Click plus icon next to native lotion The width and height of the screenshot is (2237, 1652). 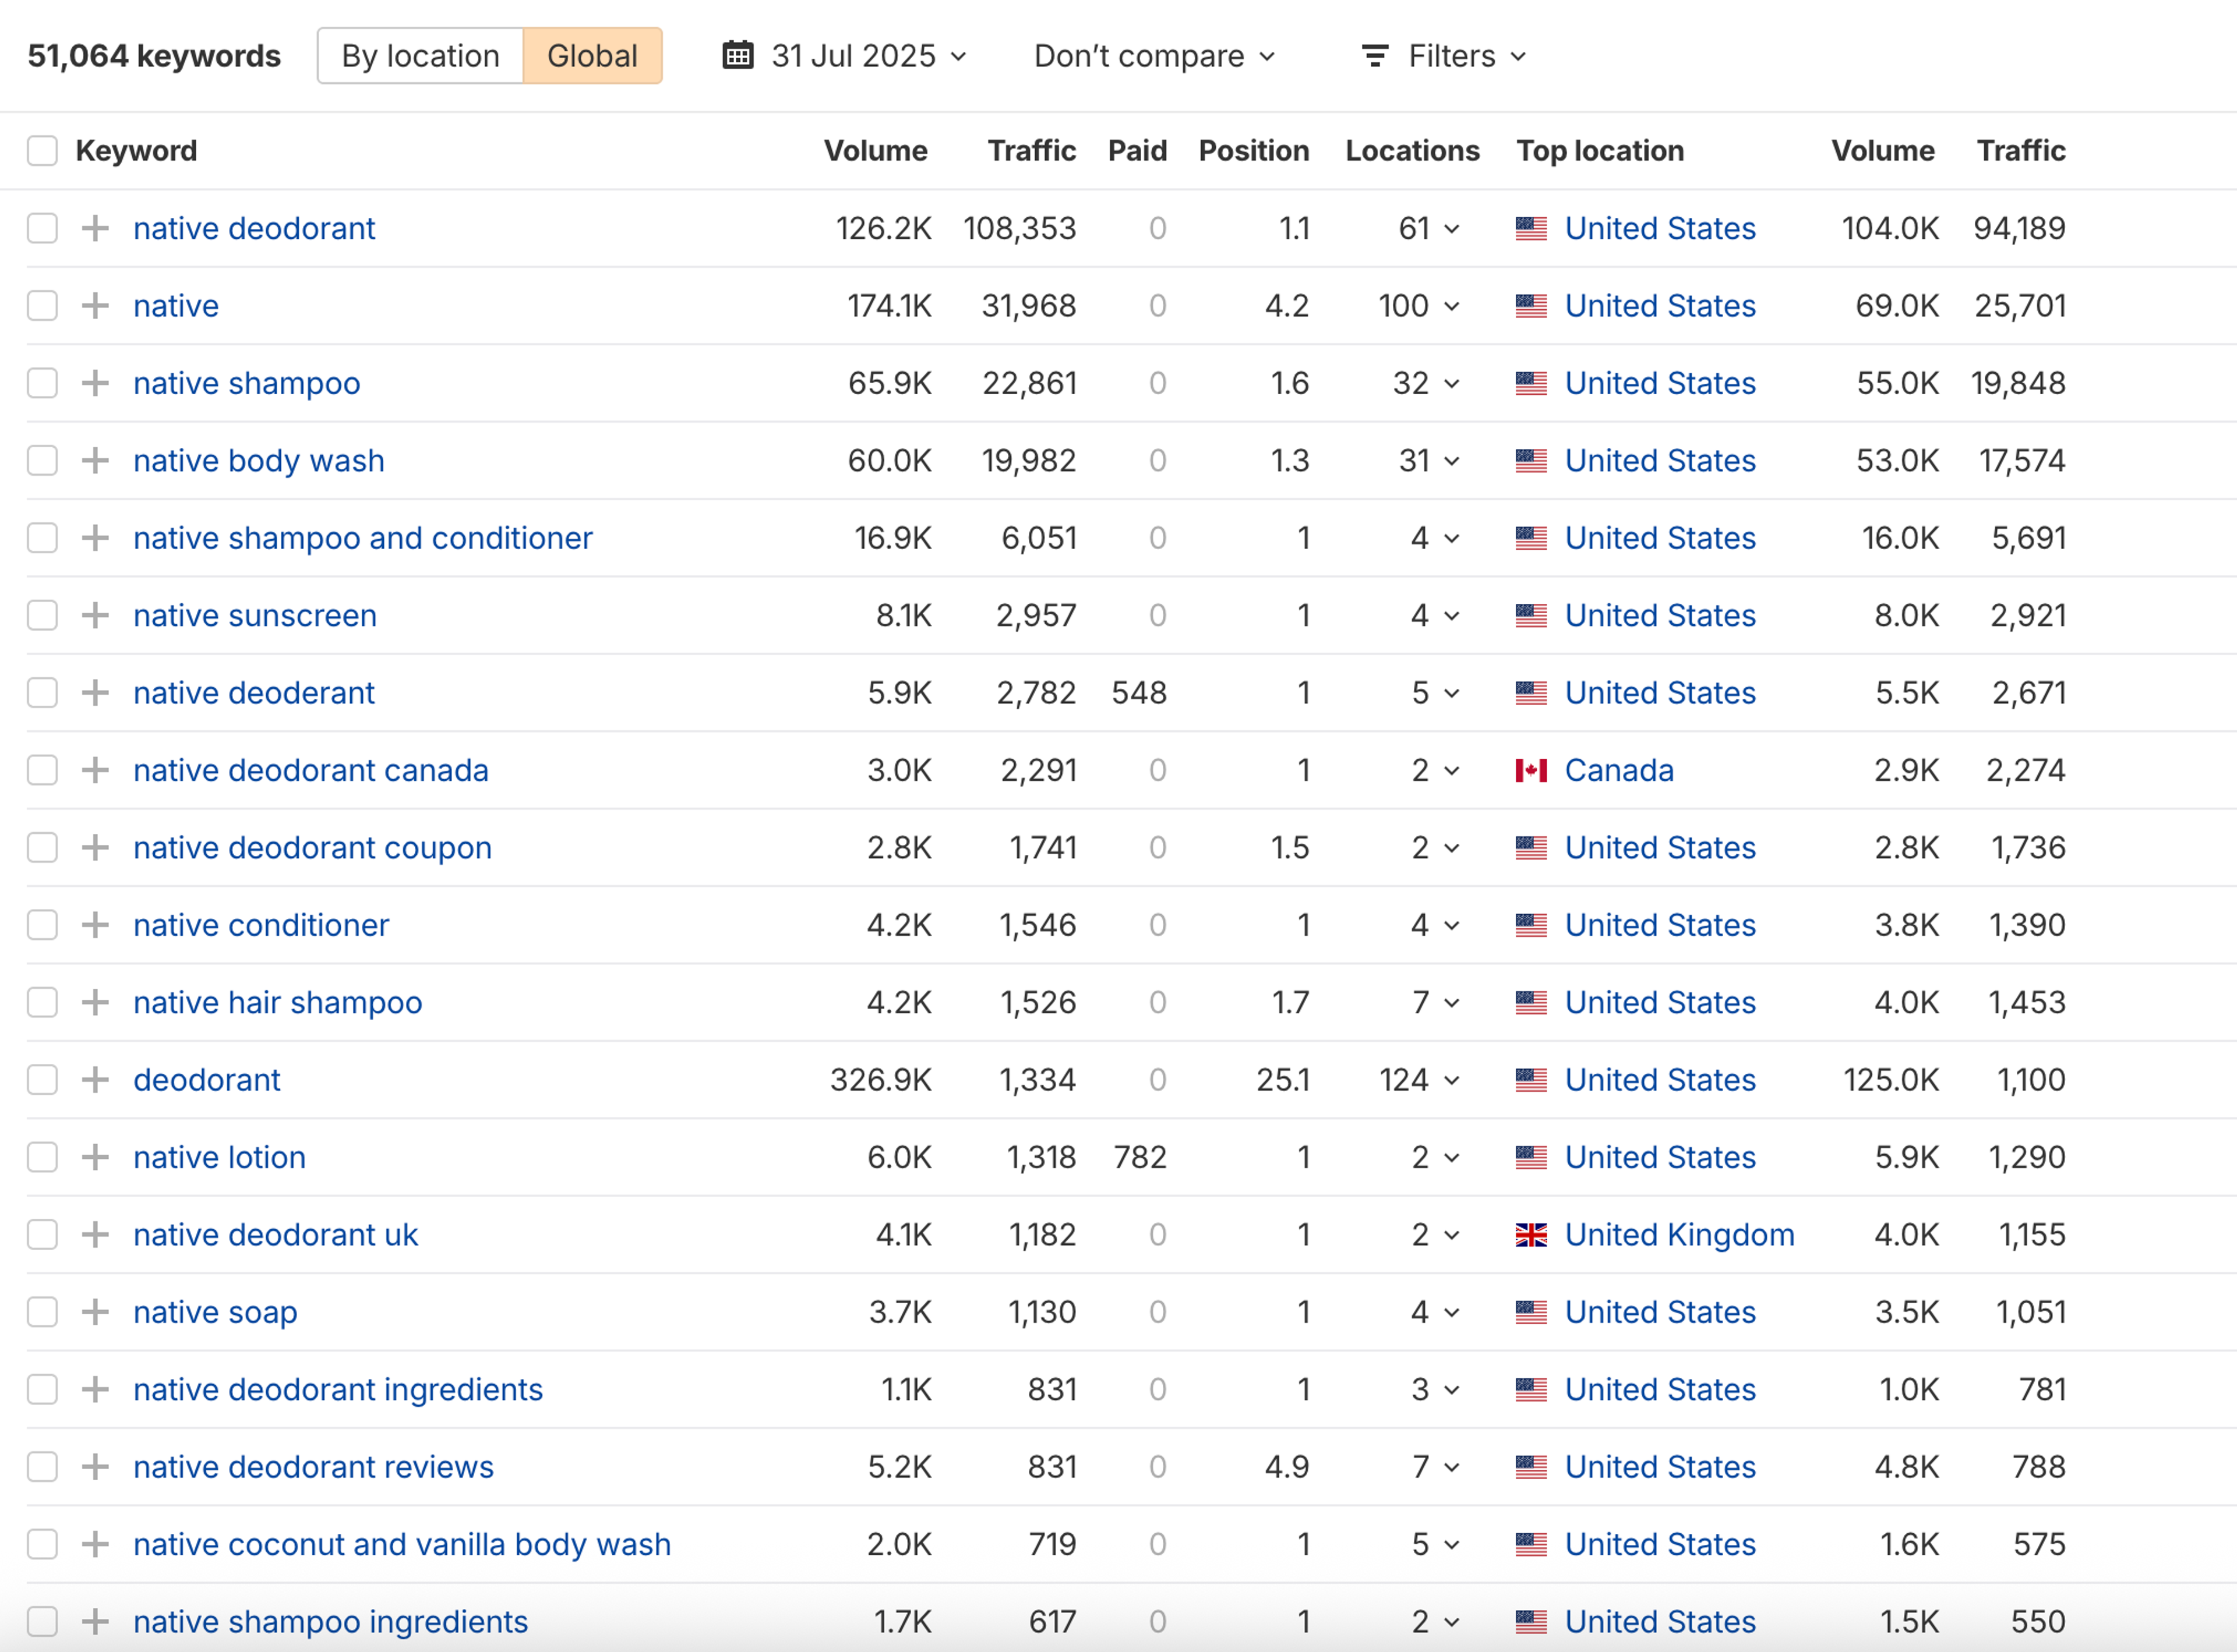pos(95,1157)
